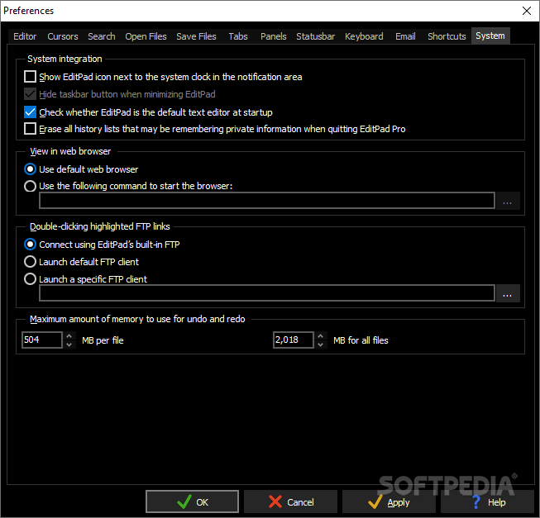This screenshot has width=540, height=518.
Task: Open the Keyboard tab
Action: (364, 36)
